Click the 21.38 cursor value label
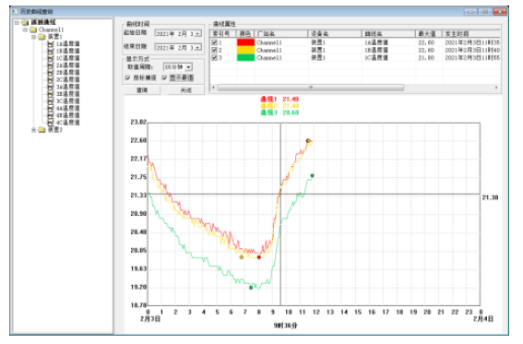 490,197
